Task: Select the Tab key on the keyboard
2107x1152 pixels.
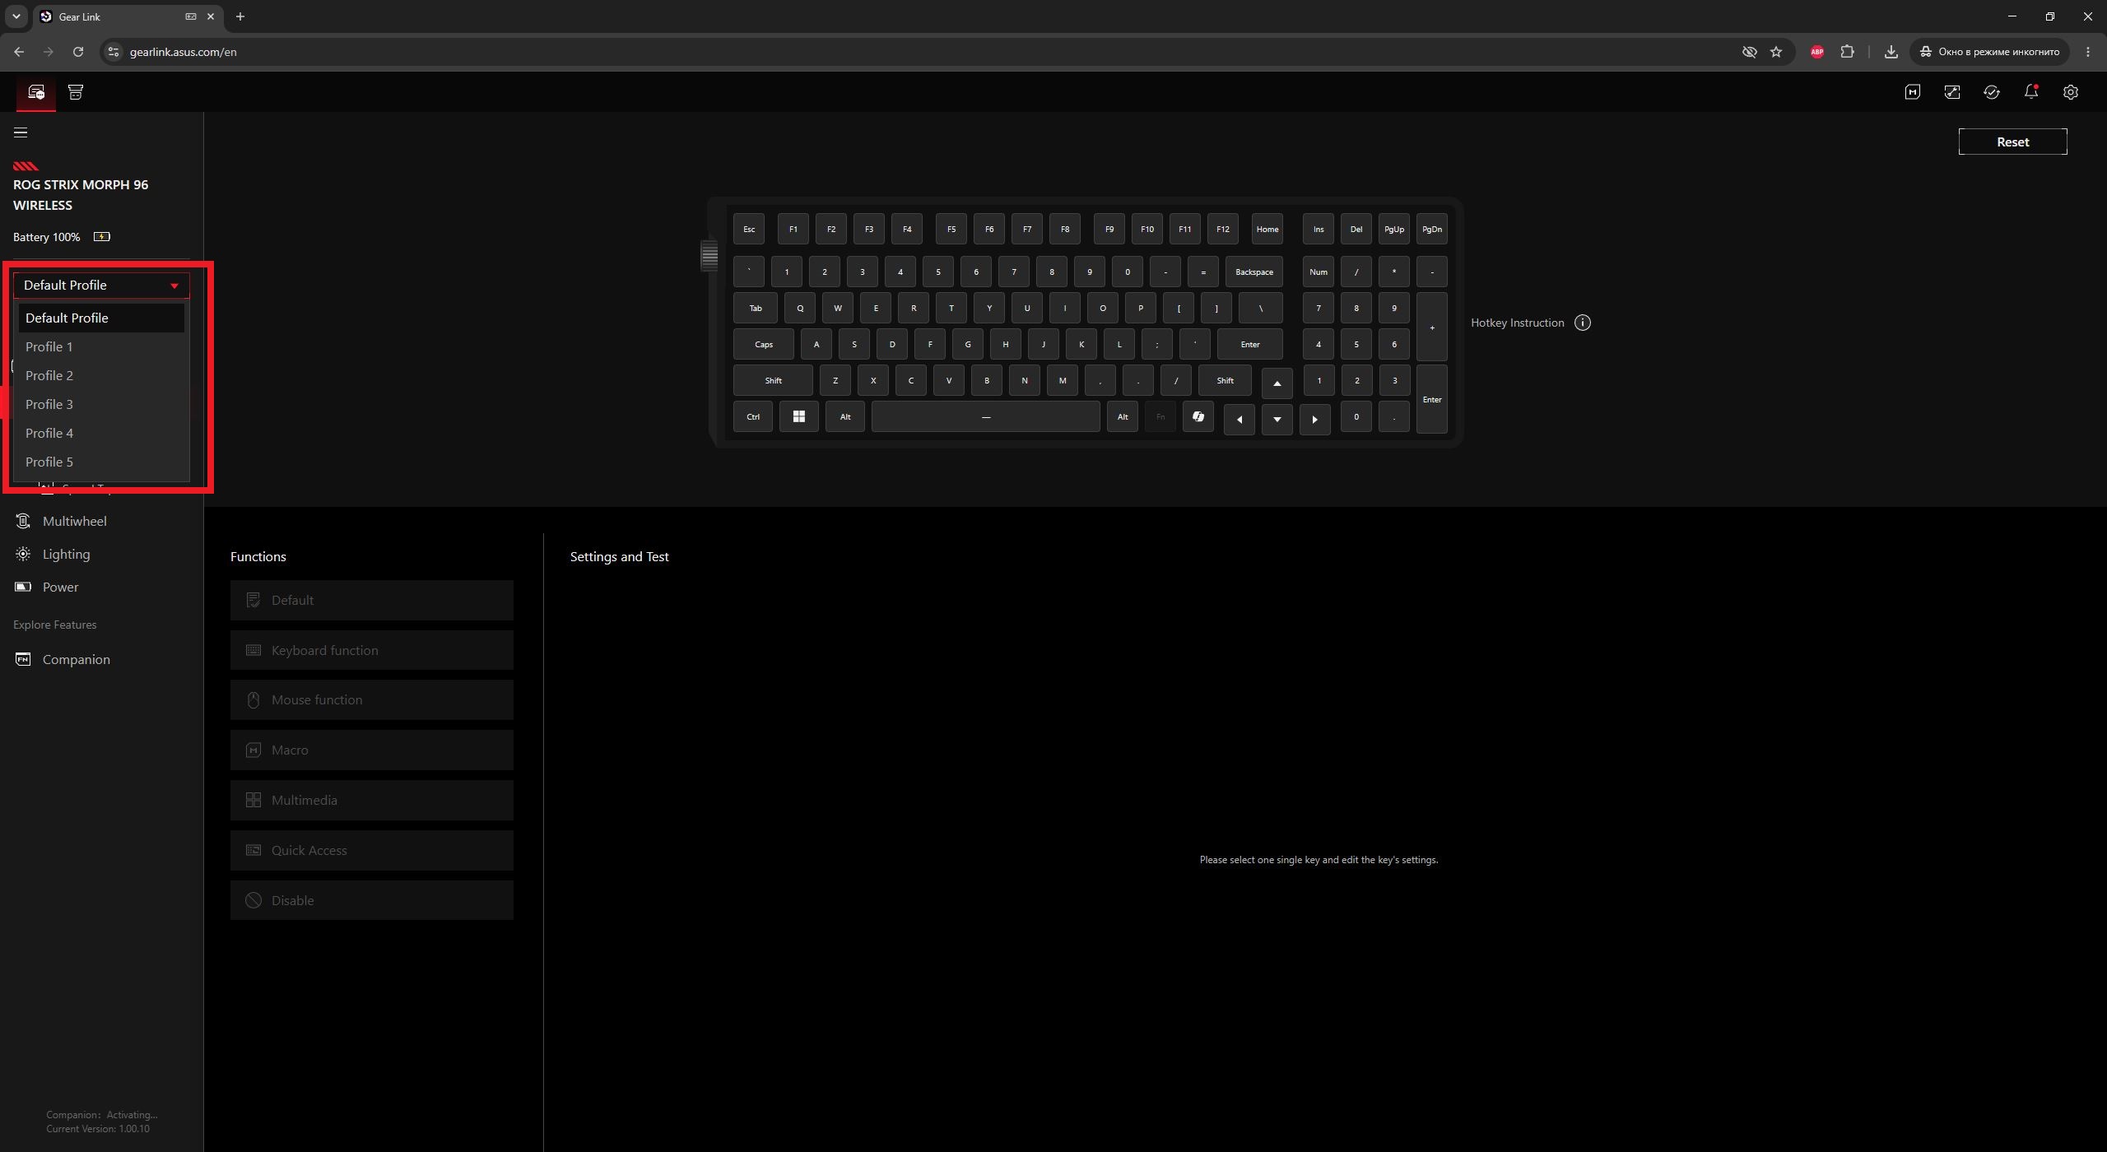Action: click(756, 308)
